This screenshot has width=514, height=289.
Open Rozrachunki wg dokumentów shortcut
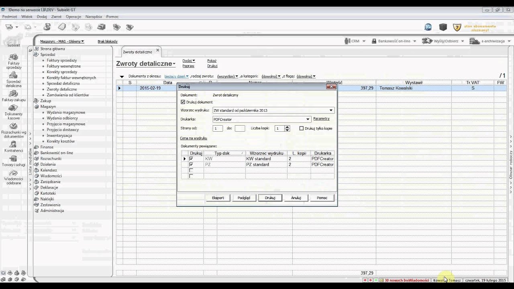[x=14, y=130]
